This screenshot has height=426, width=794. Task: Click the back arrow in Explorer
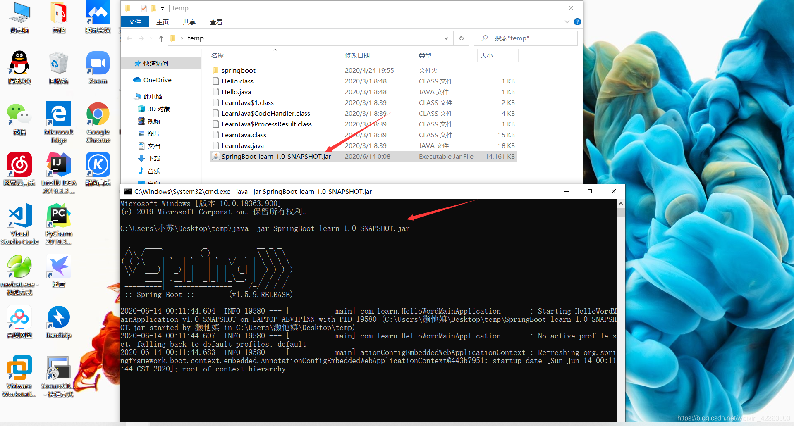click(x=129, y=38)
